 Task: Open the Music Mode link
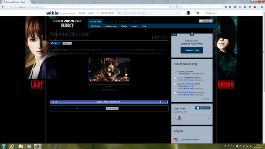coord(95,53)
